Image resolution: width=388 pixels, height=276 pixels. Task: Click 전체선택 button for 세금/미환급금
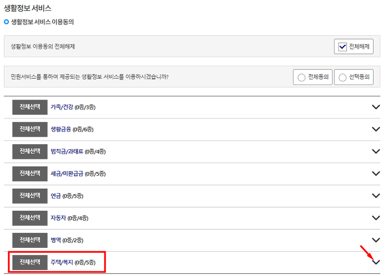click(x=30, y=174)
